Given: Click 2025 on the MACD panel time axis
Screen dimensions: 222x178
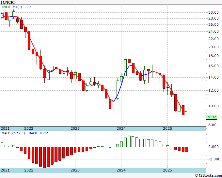Looking at the screenshot, I should coord(167,170).
